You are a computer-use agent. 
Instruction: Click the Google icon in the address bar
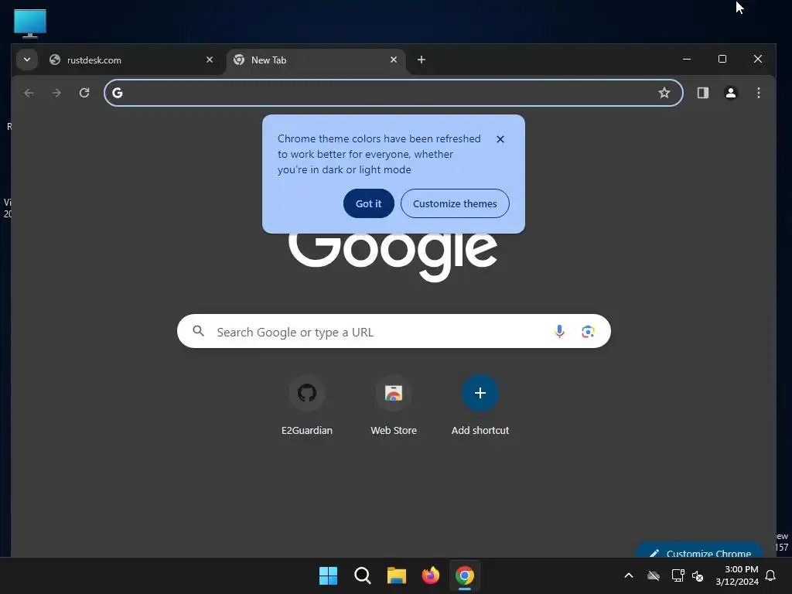tap(118, 93)
